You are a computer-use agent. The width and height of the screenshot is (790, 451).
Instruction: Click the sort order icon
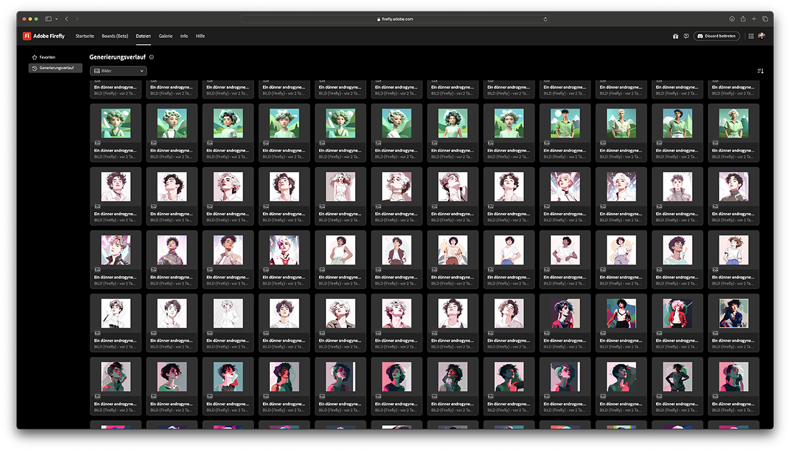point(760,71)
